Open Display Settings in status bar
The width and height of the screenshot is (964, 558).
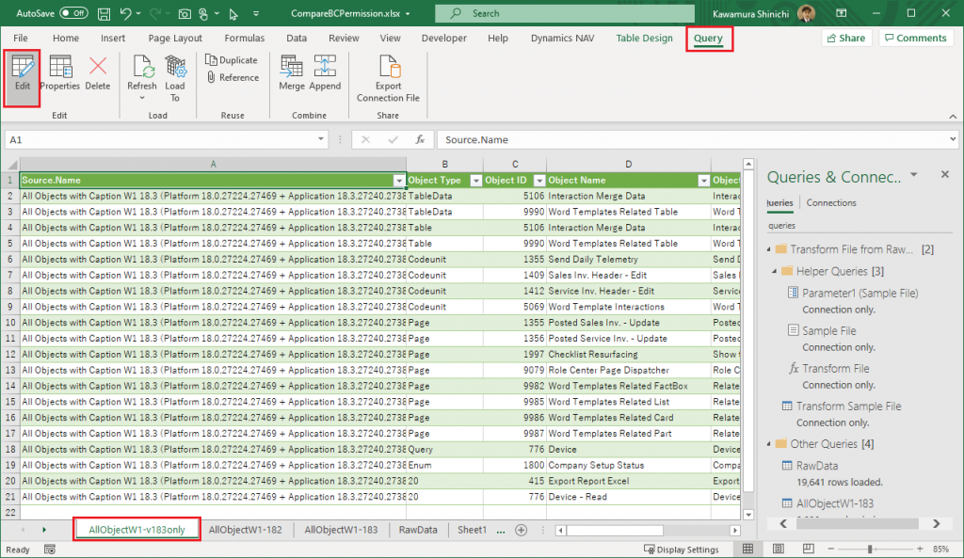[x=682, y=550]
